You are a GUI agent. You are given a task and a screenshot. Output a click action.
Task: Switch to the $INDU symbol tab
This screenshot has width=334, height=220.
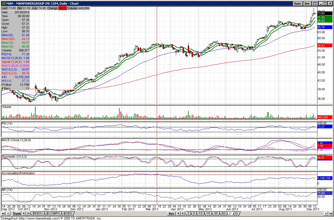tap(38, 213)
